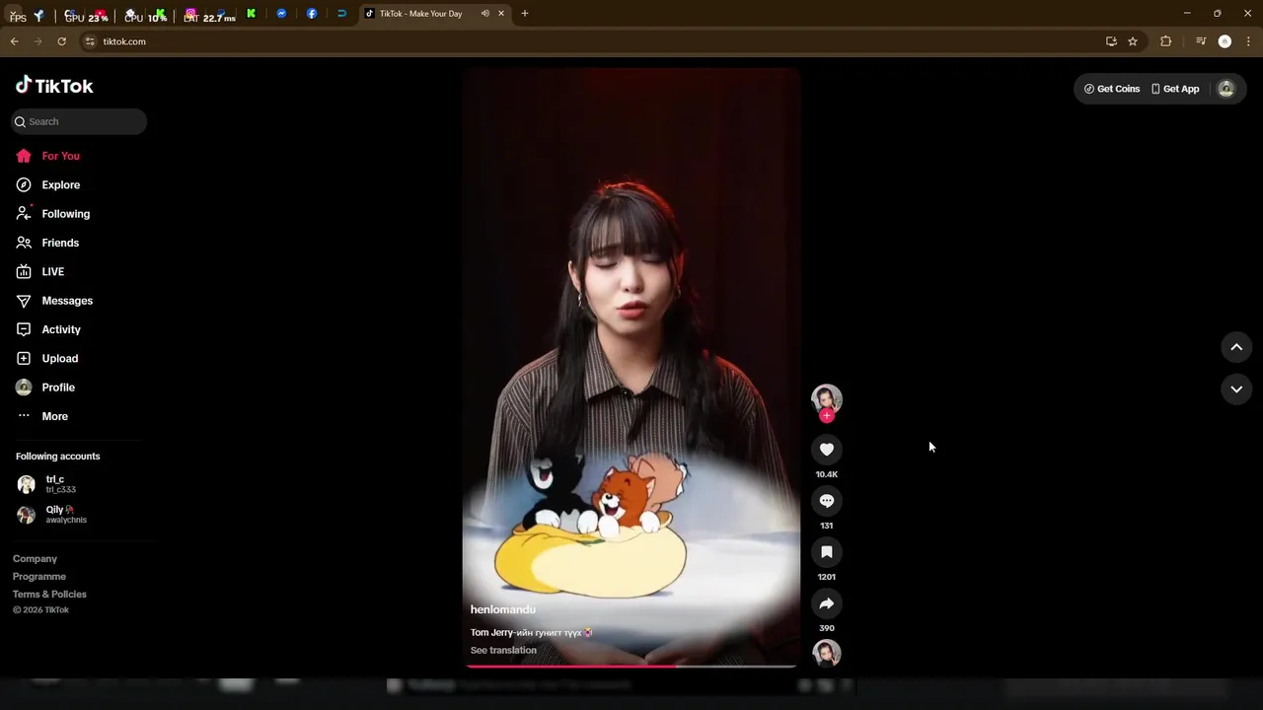Screen dimensions: 1263x710
Task: Open the creator's avatar beside the video
Action: (x=827, y=398)
